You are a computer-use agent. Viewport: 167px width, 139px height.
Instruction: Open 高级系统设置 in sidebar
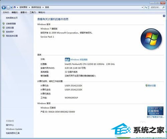(x=12, y=36)
